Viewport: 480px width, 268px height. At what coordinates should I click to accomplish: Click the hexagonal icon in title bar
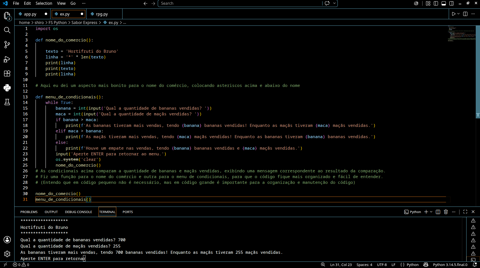[416, 3]
